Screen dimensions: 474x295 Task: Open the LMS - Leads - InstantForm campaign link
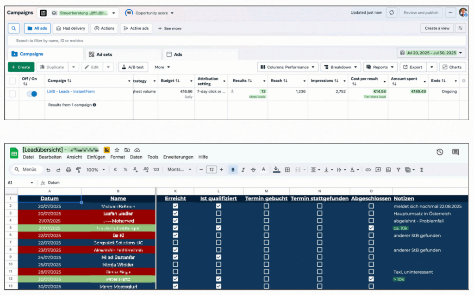coord(71,92)
